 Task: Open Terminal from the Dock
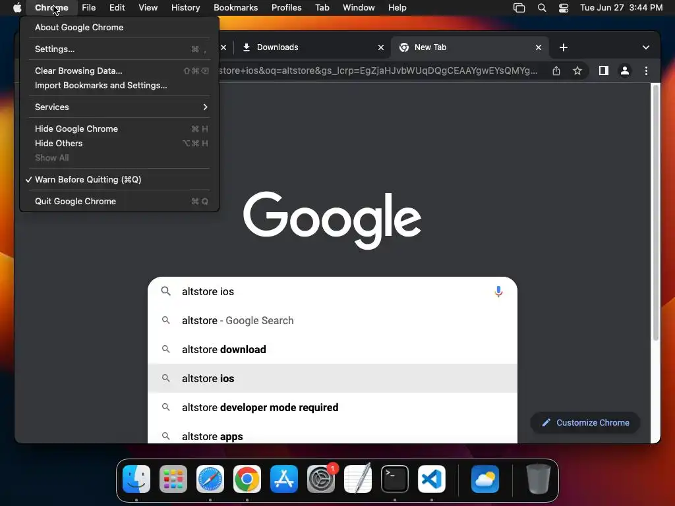(x=395, y=478)
